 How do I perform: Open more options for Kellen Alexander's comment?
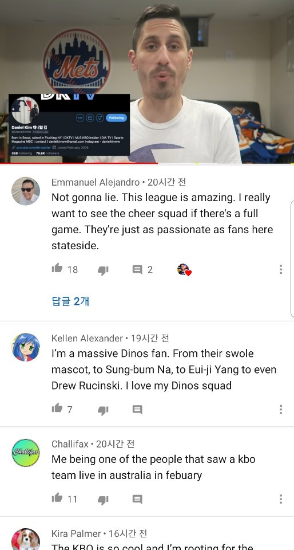pyautogui.click(x=281, y=409)
